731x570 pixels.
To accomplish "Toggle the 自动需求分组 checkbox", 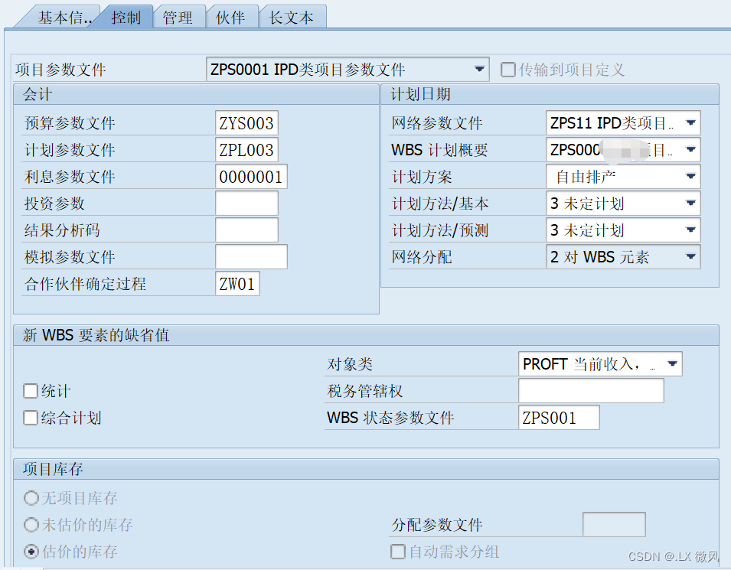I will tap(397, 552).
